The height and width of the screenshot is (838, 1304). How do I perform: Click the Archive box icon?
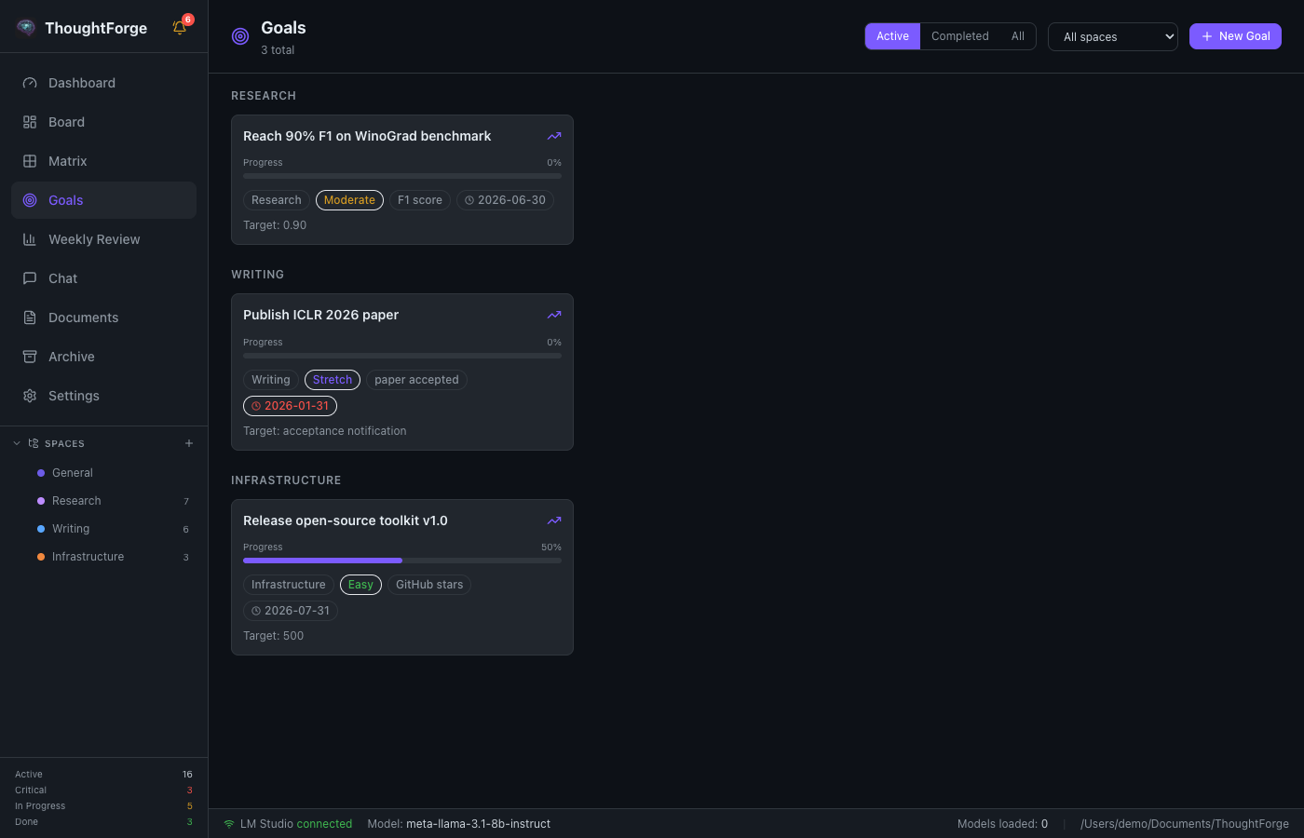tap(30, 357)
